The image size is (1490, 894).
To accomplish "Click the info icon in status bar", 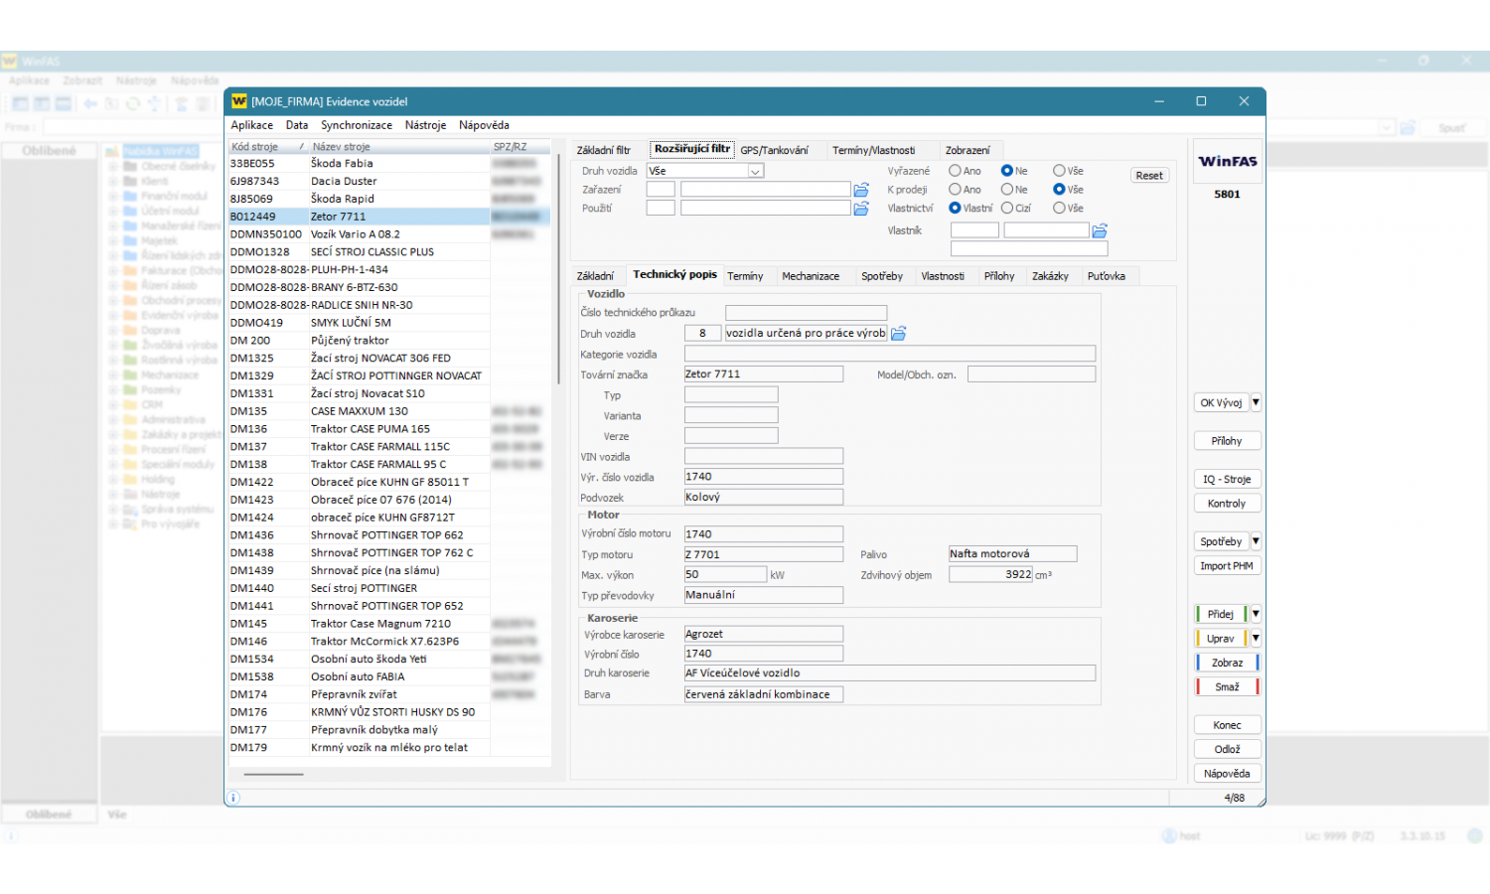I will coord(234,798).
